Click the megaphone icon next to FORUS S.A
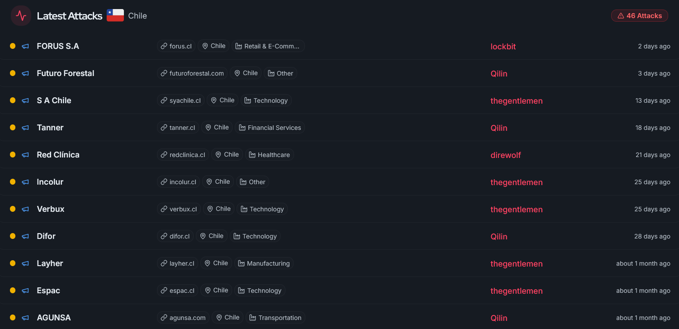This screenshot has width=679, height=329. [x=25, y=46]
